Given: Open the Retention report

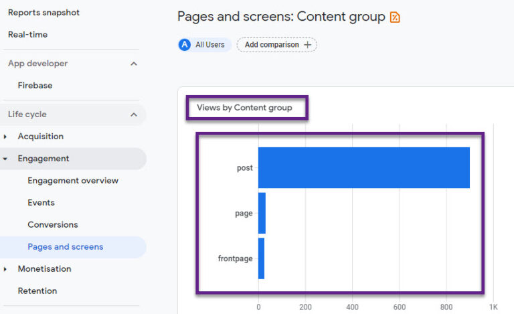Looking at the screenshot, I should (x=37, y=291).
